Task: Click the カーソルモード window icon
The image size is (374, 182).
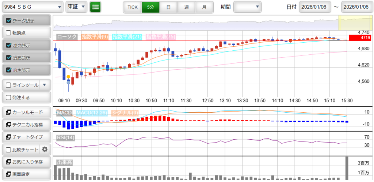Action: [9, 112]
